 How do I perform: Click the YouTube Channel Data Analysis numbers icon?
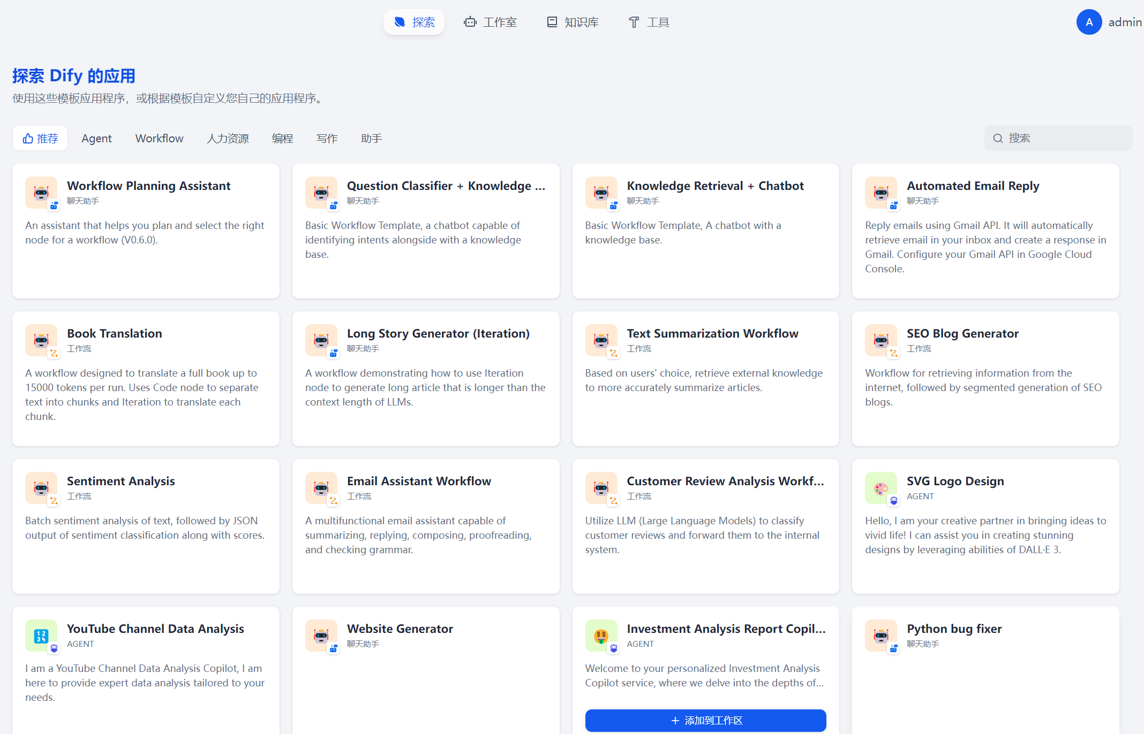(41, 636)
